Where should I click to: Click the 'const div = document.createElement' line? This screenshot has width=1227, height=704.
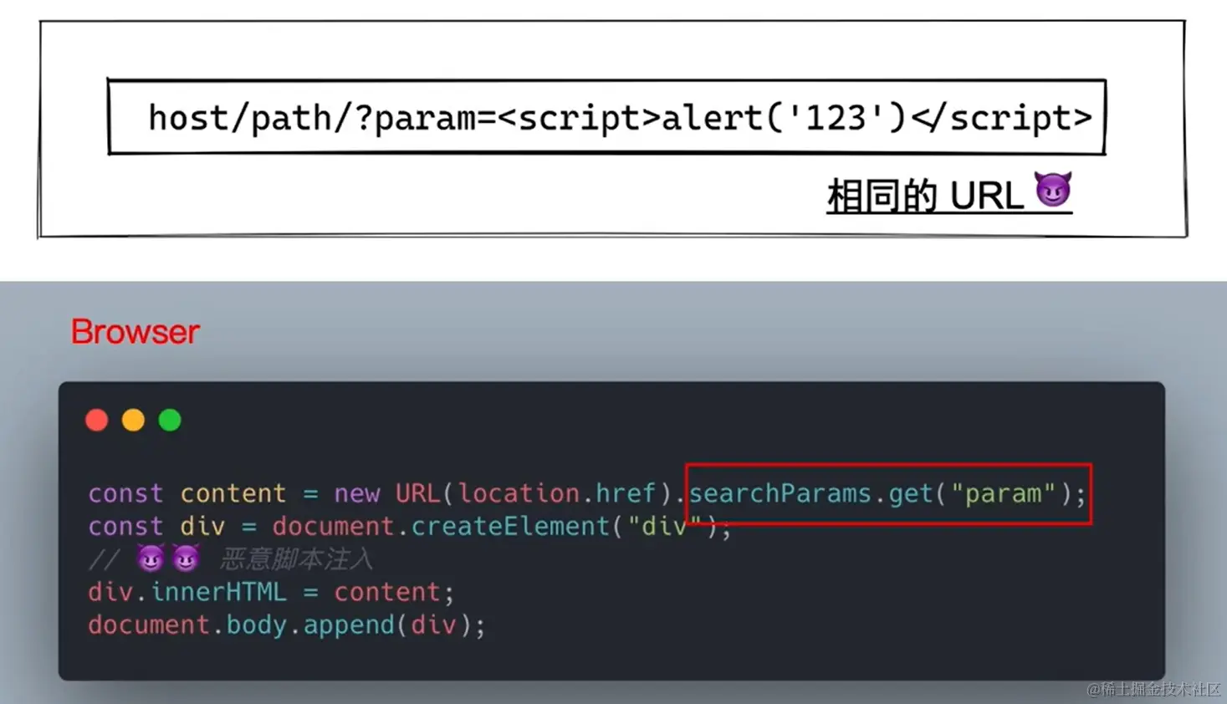tap(409, 527)
